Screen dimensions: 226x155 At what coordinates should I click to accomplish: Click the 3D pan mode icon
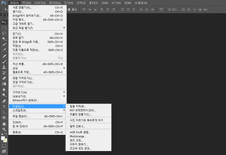click(194, 10)
